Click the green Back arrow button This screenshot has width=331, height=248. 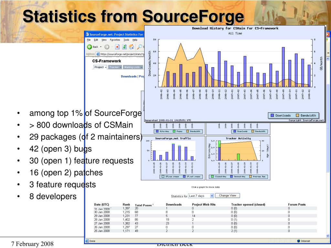click(90, 47)
